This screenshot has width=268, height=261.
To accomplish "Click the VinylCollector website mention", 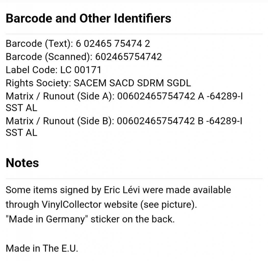I will pos(90,204).
